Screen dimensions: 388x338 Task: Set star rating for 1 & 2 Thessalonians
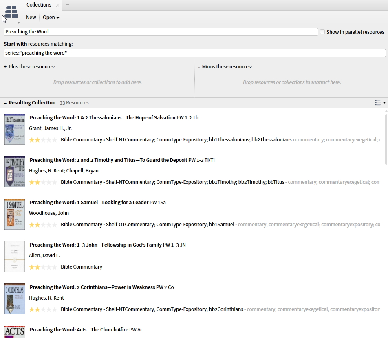click(43, 140)
